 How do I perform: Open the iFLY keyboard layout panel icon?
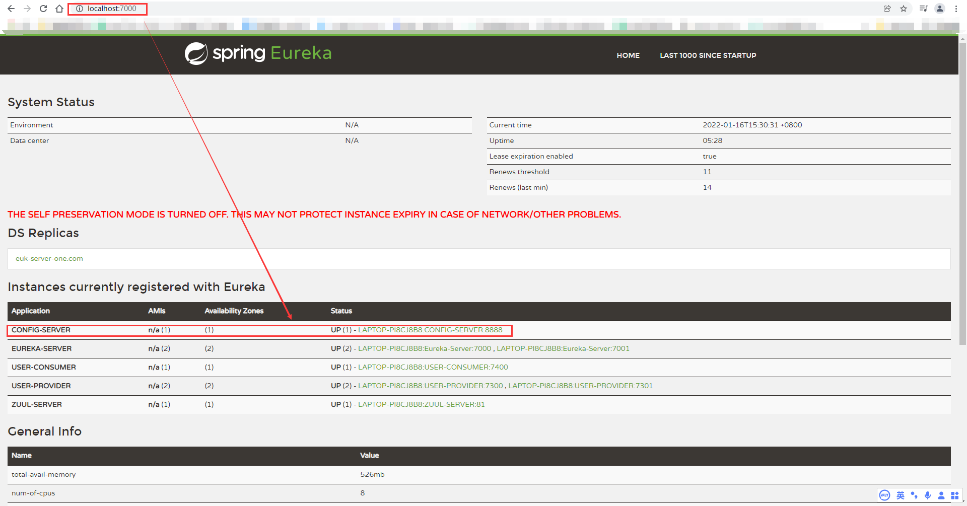tap(955, 495)
